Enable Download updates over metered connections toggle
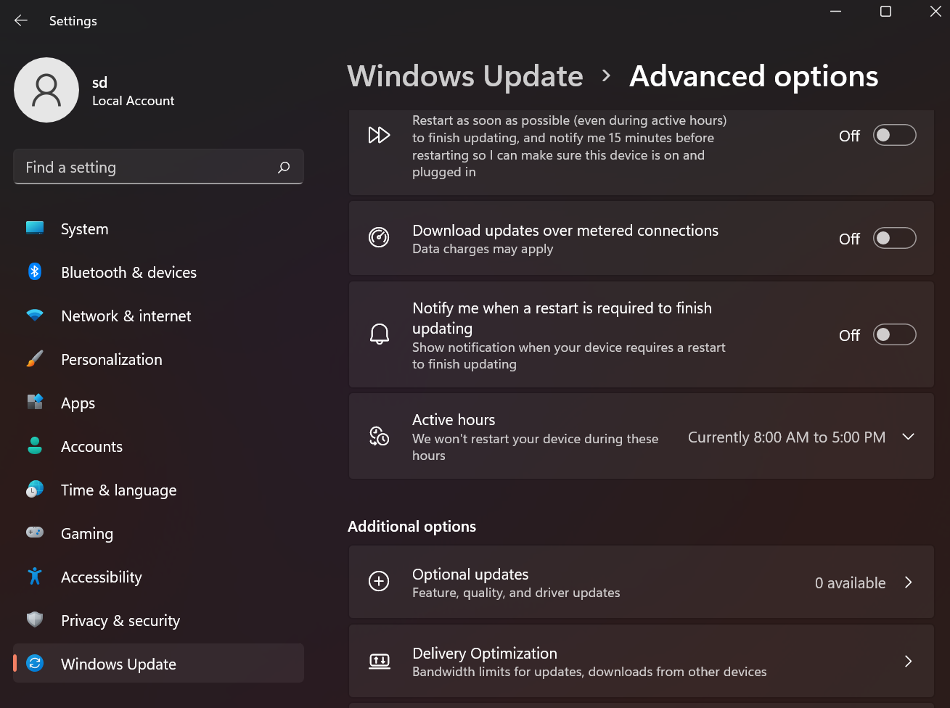 pos(894,238)
